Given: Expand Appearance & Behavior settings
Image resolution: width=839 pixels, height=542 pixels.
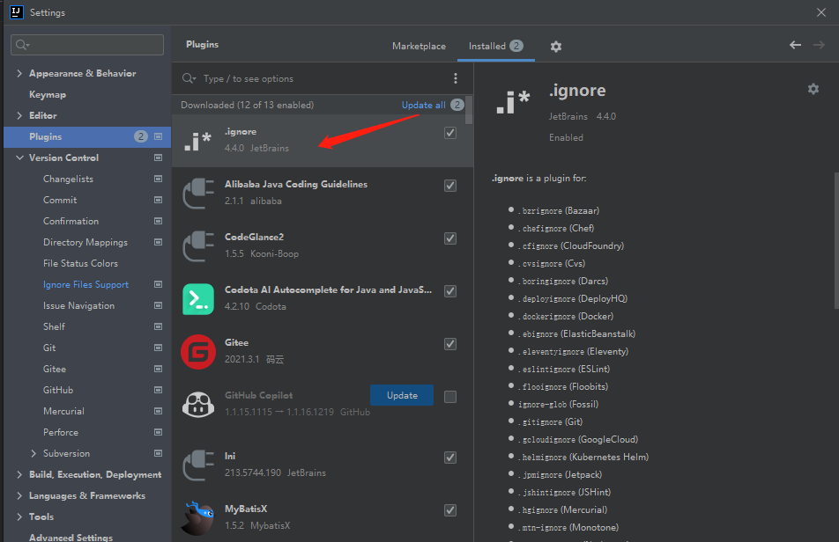Looking at the screenshot, I should tap(19, 73).
